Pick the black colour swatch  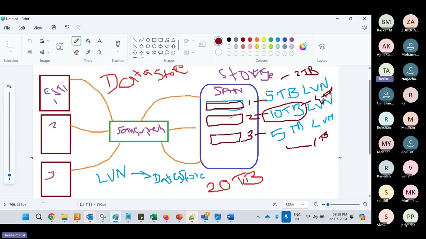(x=229, y=40)
